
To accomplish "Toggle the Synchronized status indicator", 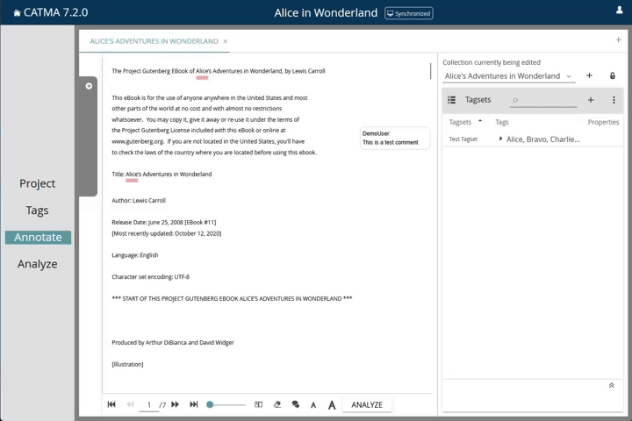I will click(409, 13).
